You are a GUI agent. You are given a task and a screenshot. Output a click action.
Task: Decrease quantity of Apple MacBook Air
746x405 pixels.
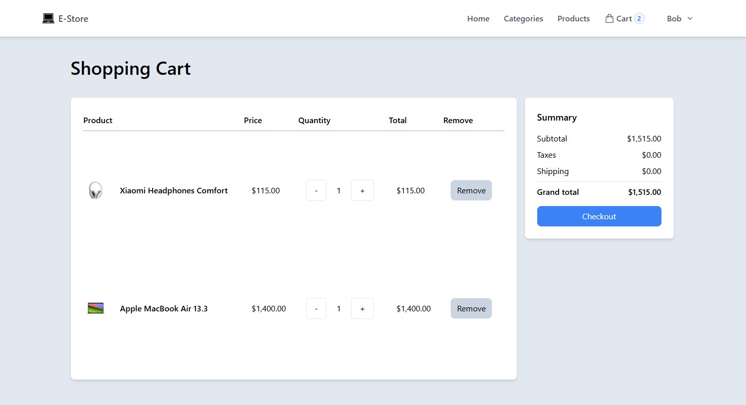pyautogui.click(x=316, y=308)
